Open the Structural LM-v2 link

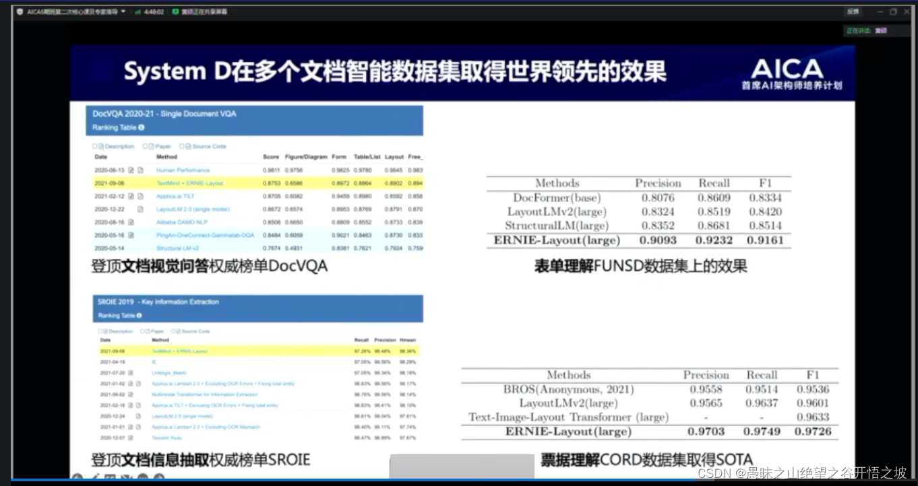(x=177, y=248)
